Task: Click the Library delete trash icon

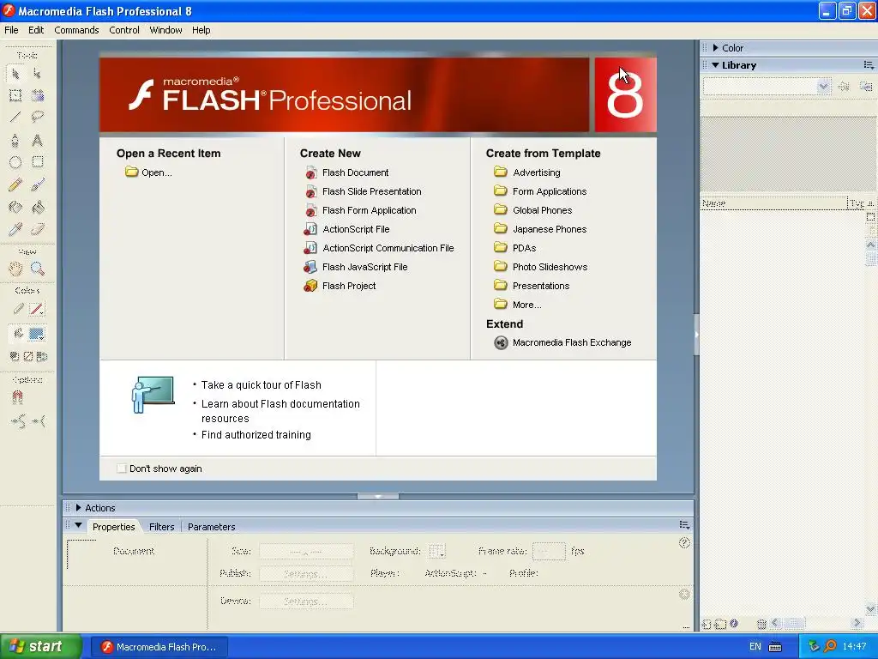Action: 761,623
